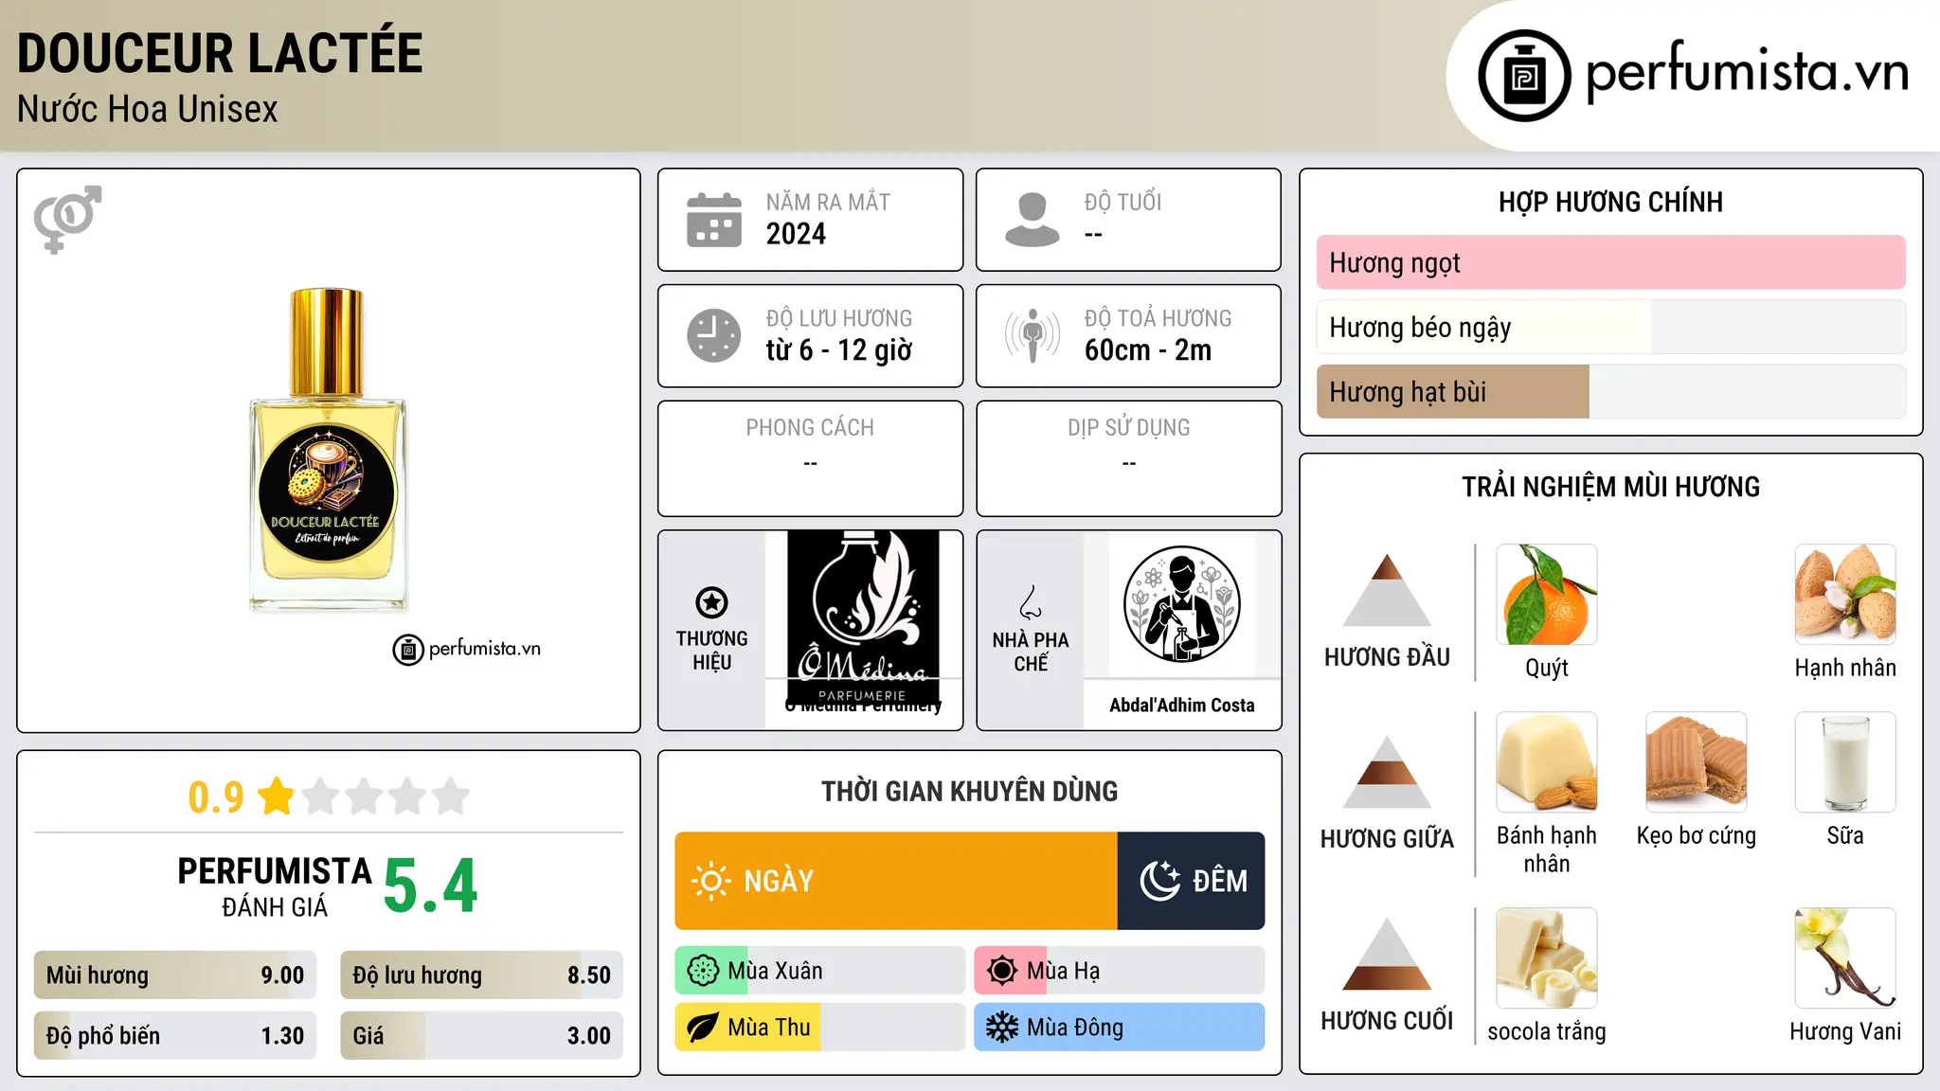
Task: Click the Mùa Xuân season bar
Action: (820, 971)
